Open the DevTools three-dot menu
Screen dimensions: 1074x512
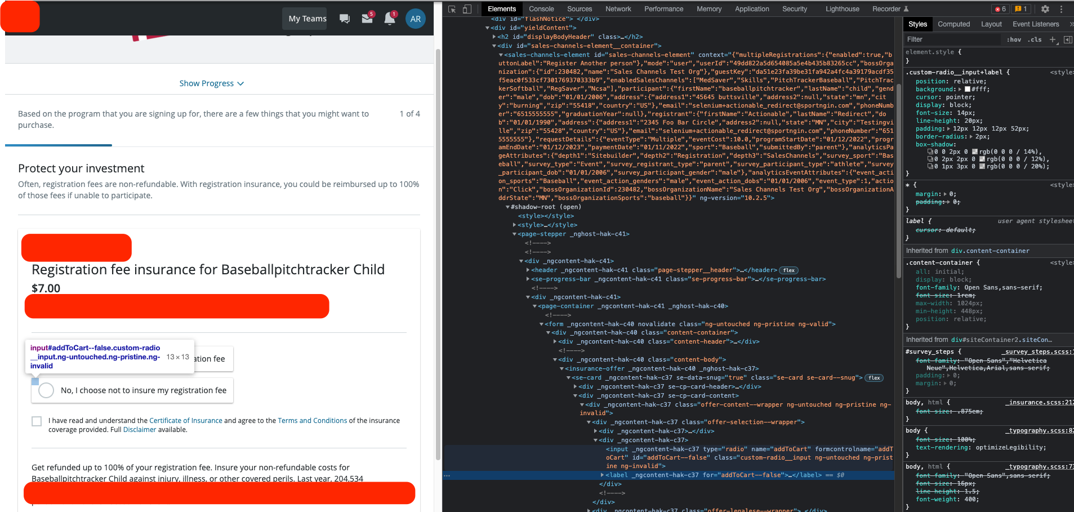click(x=1062, y=9)
